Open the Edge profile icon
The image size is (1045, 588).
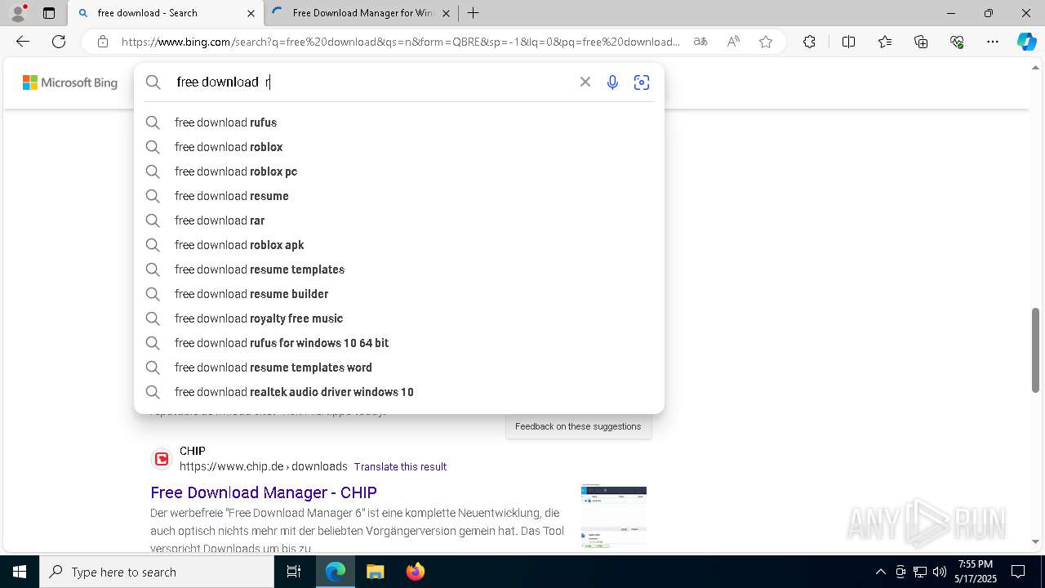coord(17,13)
